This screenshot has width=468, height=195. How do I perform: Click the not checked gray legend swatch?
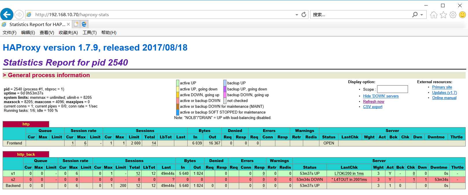tap(225, 101)
